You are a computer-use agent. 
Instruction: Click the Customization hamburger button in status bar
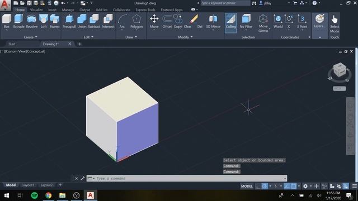click(354, 186)
